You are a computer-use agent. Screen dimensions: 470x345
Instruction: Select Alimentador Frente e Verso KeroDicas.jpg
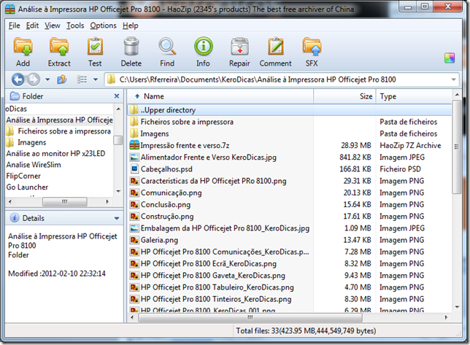(x=290, y=158)
